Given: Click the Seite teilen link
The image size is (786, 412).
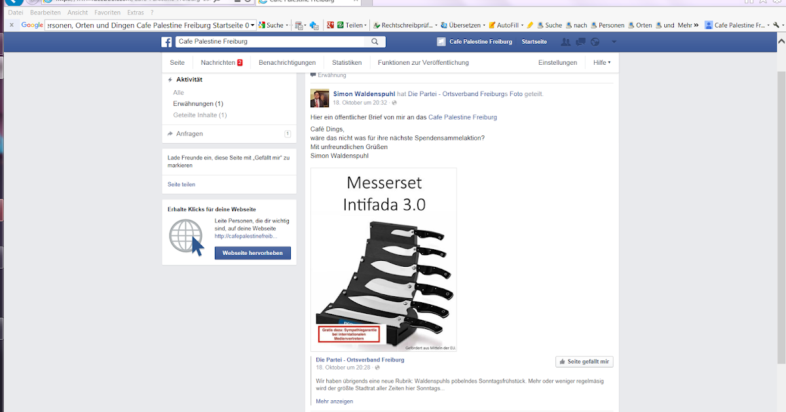Looking at the screenshot, I should 181,184.
